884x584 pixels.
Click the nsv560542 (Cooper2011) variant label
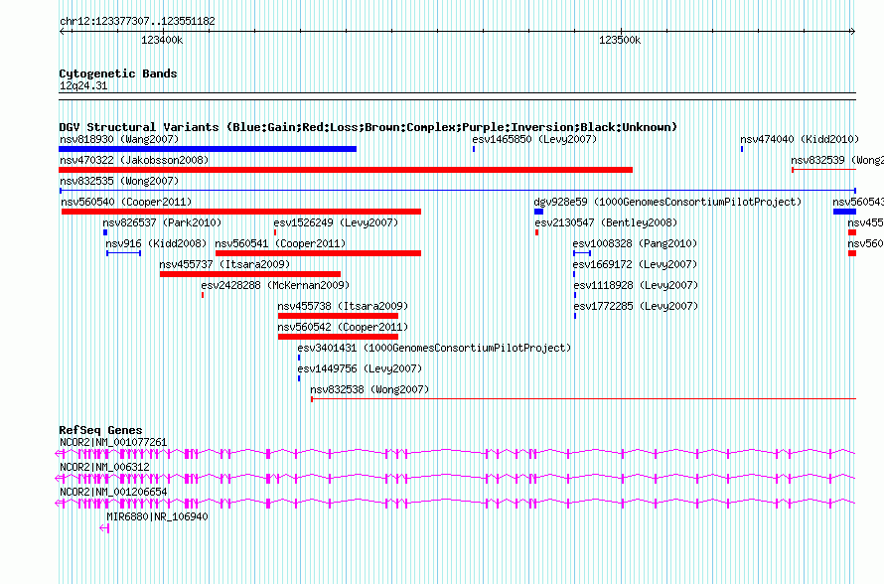click(343, 327)
